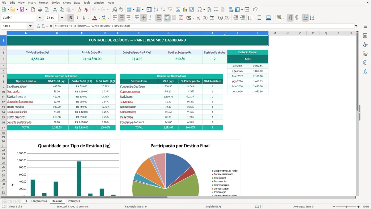Open the Tools menu
371x209 pixels.
[87, 2]
